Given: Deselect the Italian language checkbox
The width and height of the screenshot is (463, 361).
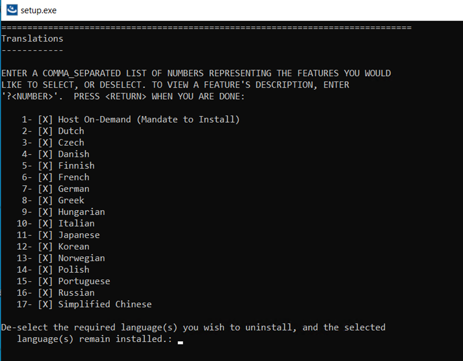Looking at the screenshot, I should click(45, 224).
